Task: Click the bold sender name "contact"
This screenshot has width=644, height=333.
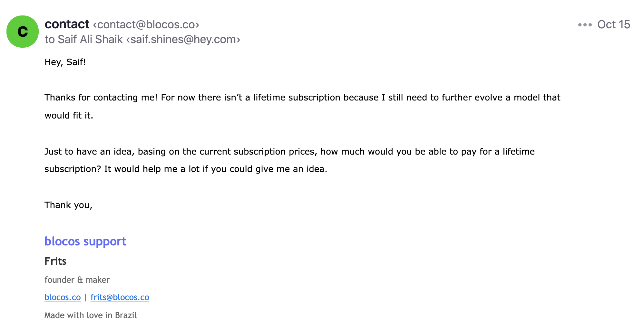Action: coord(67,24)
